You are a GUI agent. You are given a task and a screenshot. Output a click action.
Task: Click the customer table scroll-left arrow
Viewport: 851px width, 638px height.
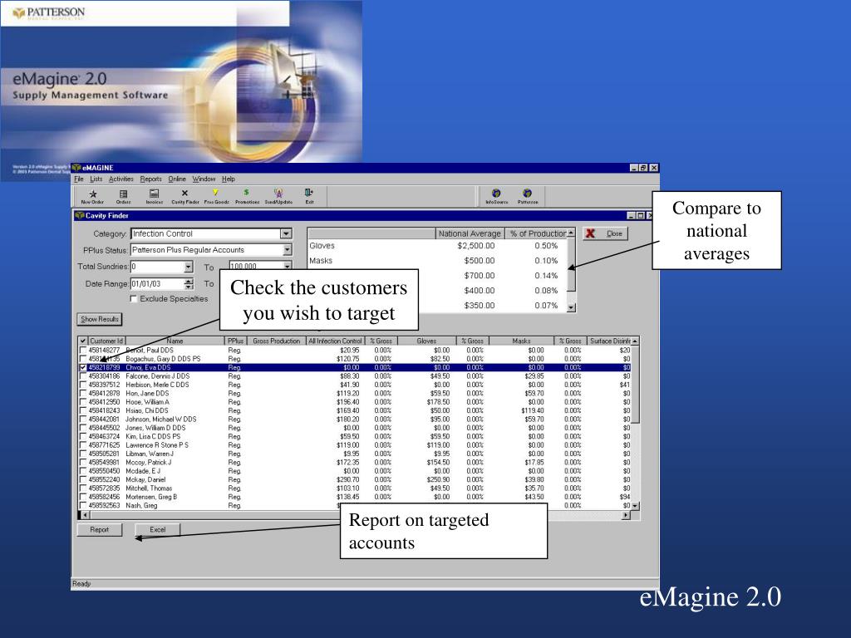86,515
